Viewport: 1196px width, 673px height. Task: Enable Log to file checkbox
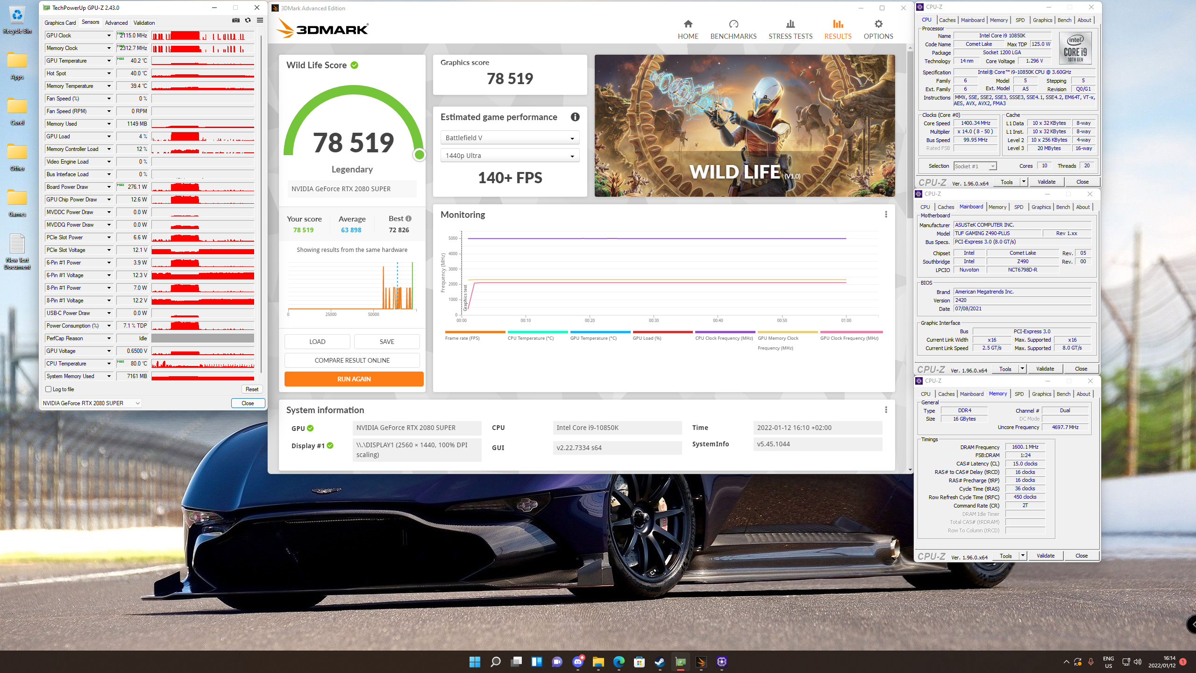pos(48,389)
